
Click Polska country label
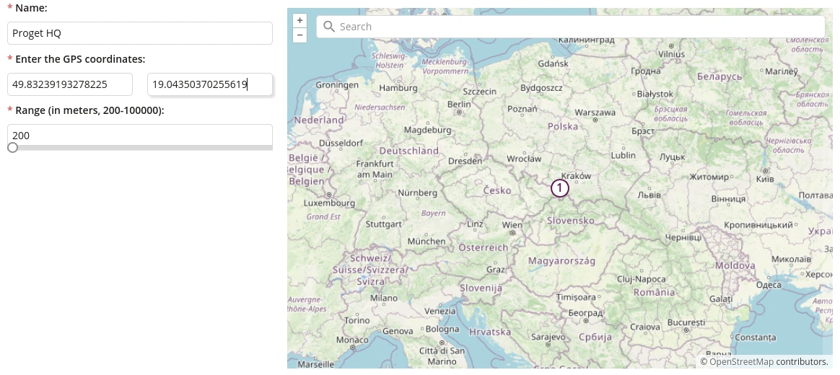coord(562,126)
